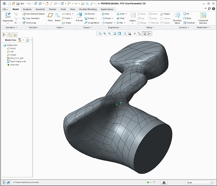Image resolution: width=217 pixels, height=186 pixels.
Task: Toggle annotation display in graphics toolbar
Action: point(144,34)
